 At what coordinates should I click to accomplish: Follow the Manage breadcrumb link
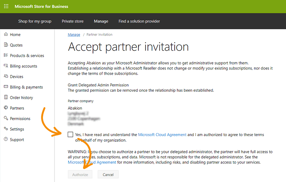74,35
